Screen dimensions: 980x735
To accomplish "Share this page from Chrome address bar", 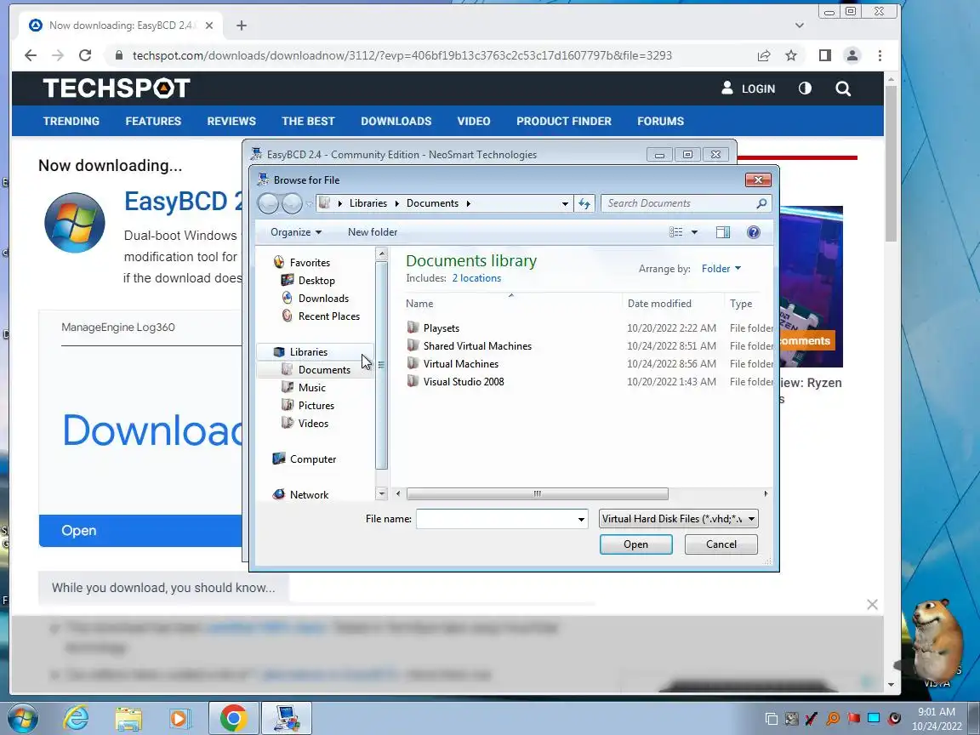I will point(764,55).
